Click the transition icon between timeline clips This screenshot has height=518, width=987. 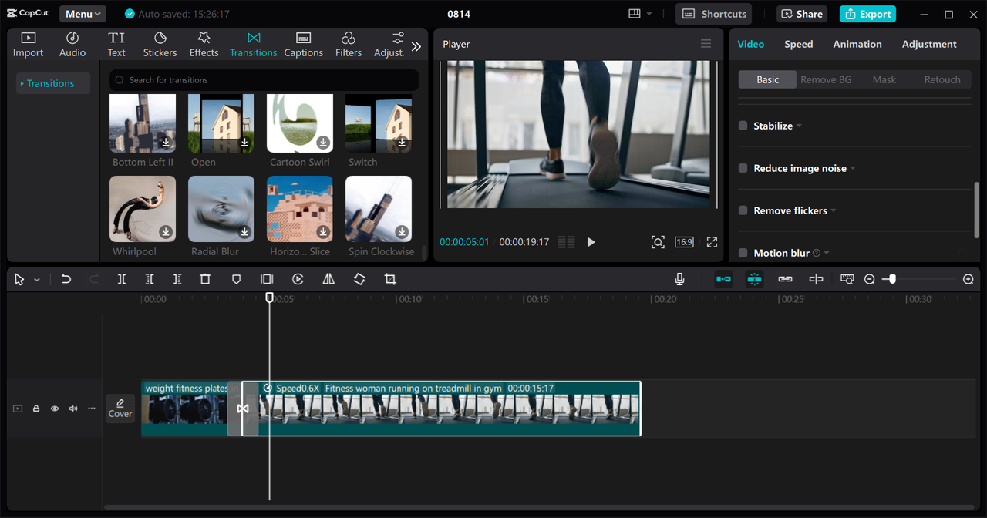tap(243, 409)
